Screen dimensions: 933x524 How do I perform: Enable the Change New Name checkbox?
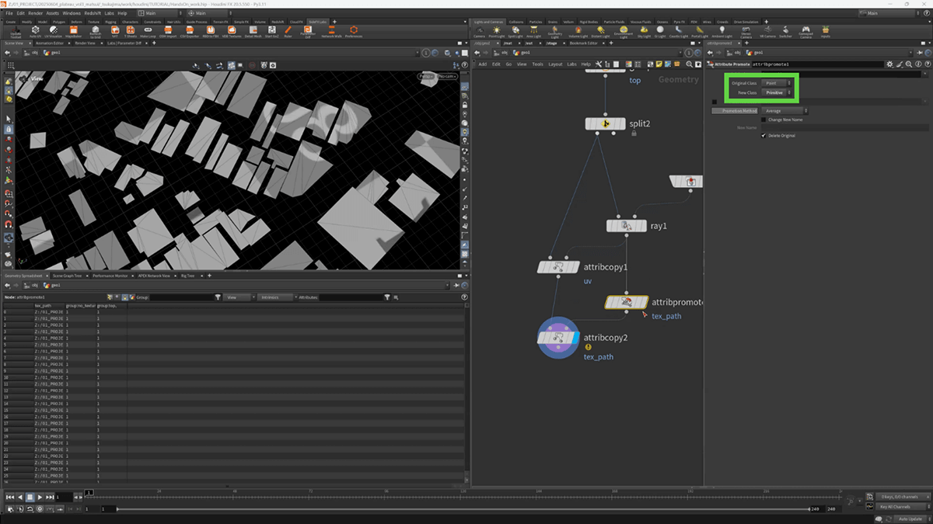(x=764, y=120)
